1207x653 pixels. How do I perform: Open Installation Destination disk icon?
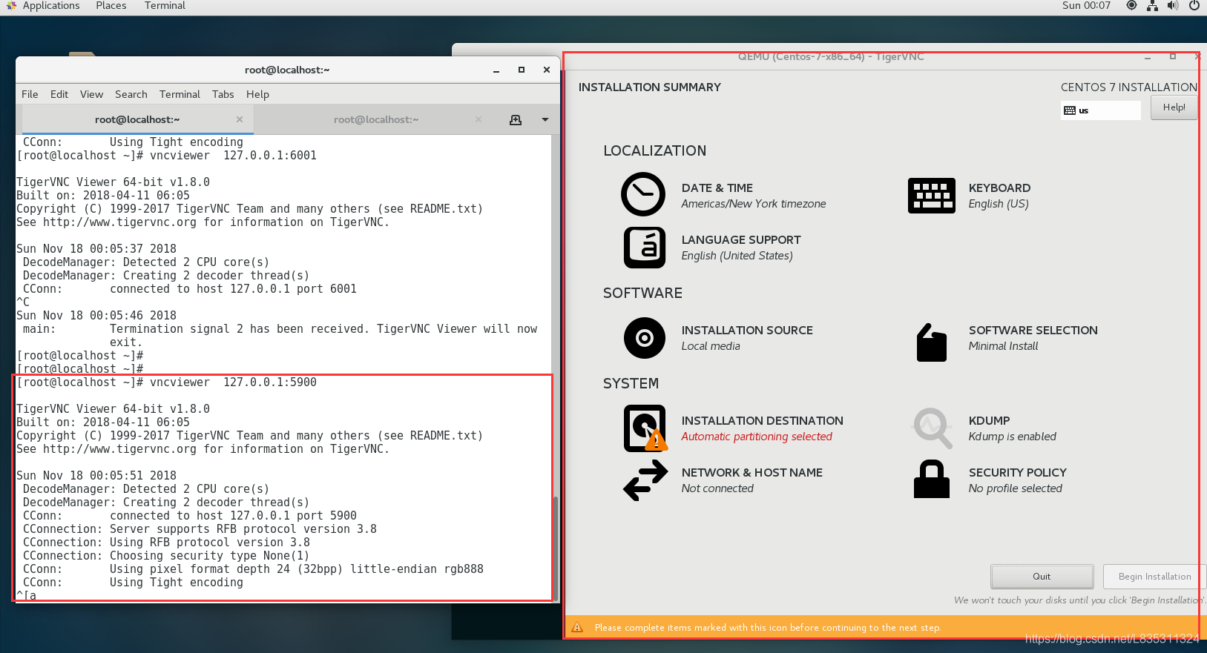(x=645, y=428)
